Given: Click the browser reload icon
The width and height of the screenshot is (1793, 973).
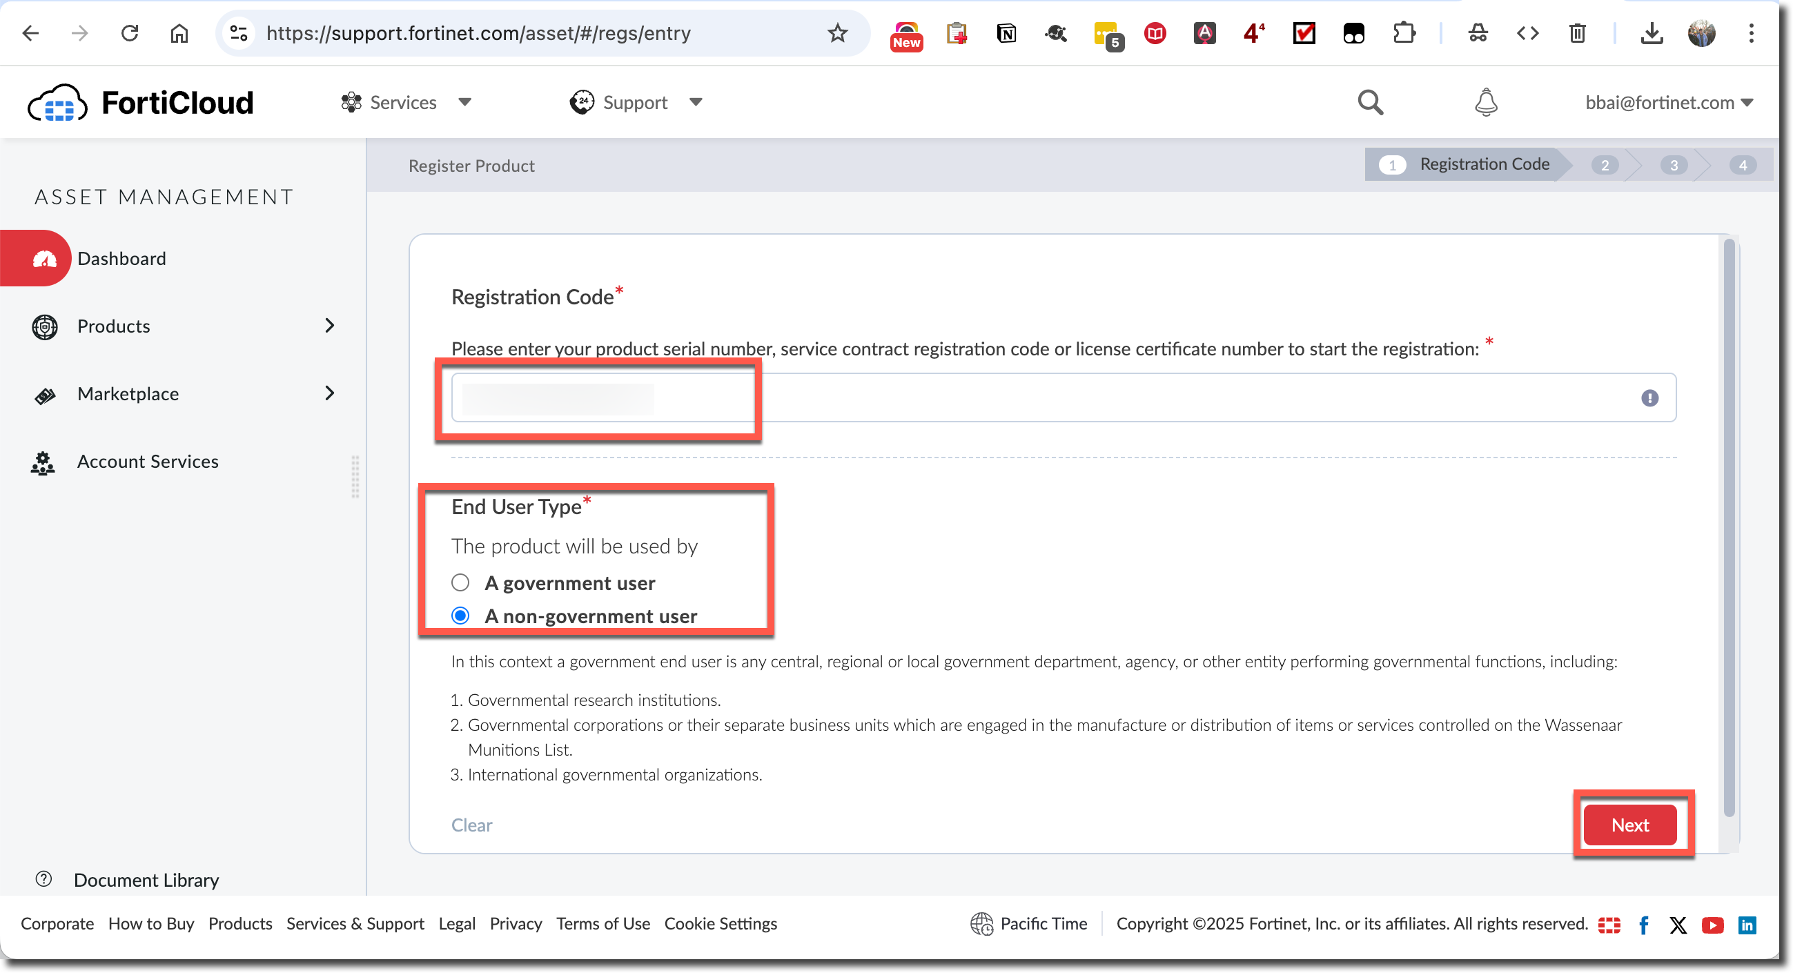Looking at the screenshot, I should [x=130, y=32].
